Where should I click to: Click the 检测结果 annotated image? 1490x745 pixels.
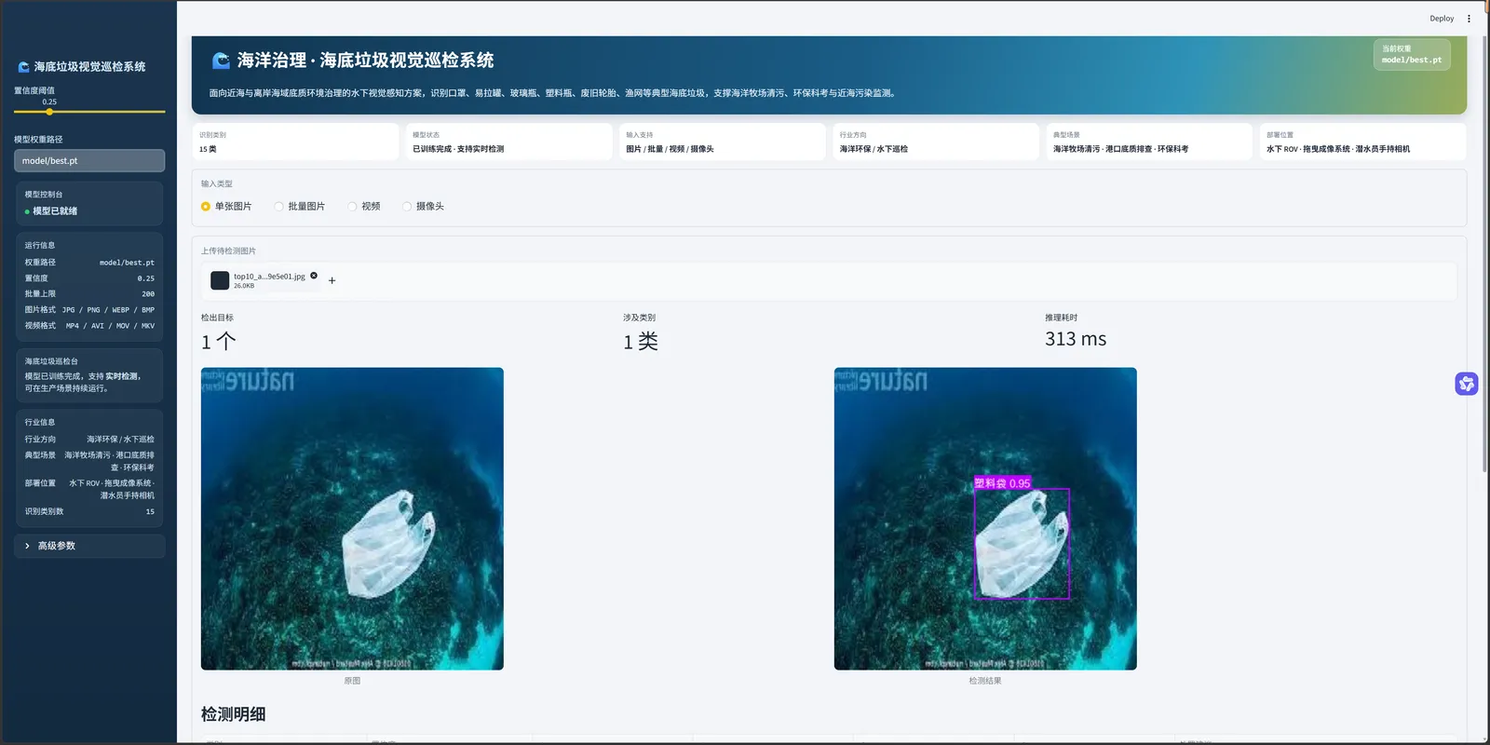tap(985, 519)
